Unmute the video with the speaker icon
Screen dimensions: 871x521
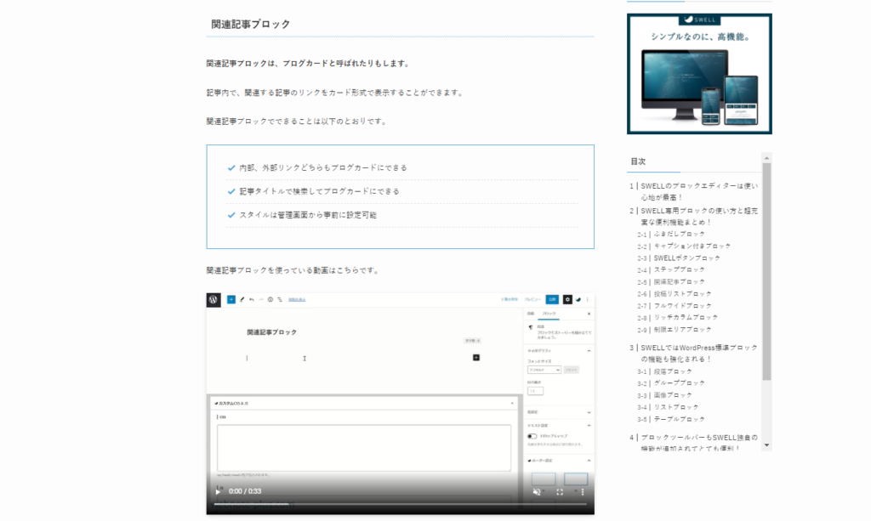[537, 491]
